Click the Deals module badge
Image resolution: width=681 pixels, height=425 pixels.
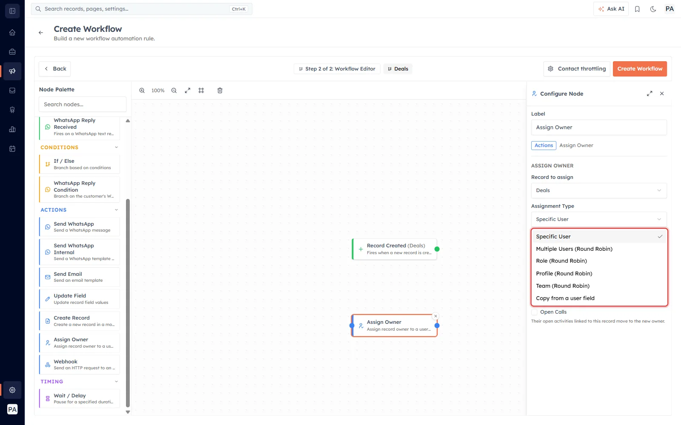(x=398, y=69)
